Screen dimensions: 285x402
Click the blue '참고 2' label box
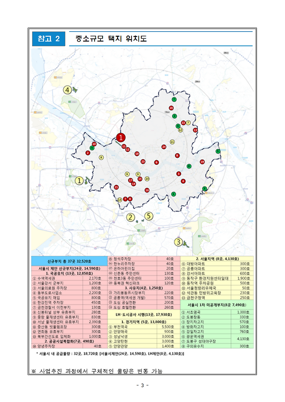tap(49, 39)
